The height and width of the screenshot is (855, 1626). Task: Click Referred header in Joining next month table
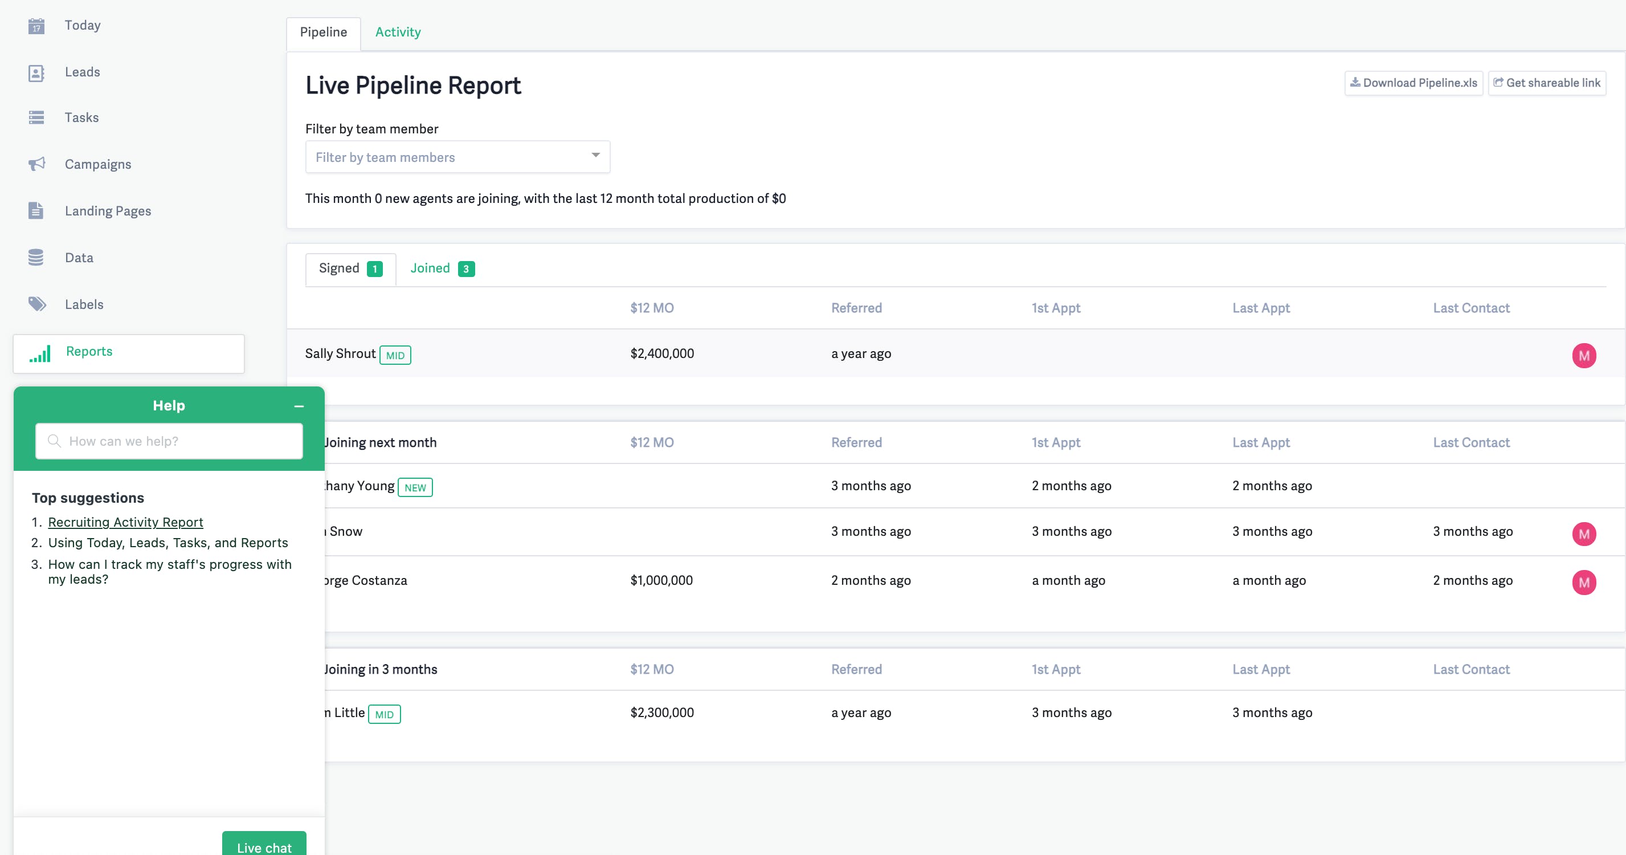[856, 443]
